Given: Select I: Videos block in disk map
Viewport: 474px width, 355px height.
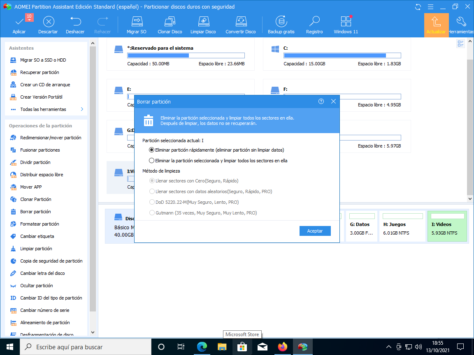Looking at the screenshot, I should click(447, 226).
